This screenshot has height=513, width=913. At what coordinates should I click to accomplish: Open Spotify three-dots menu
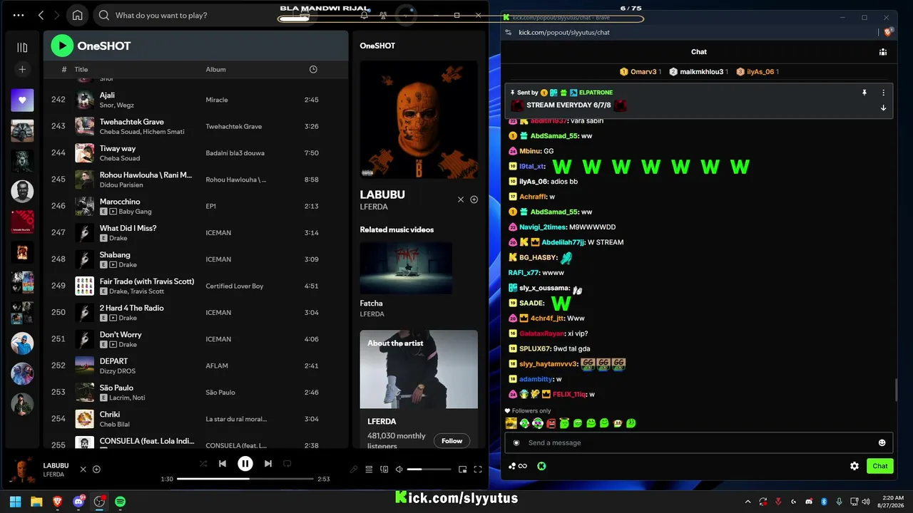click(x=19, y=15)
